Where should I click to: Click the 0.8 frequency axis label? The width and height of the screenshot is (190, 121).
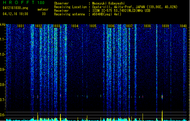coord(3,85)
